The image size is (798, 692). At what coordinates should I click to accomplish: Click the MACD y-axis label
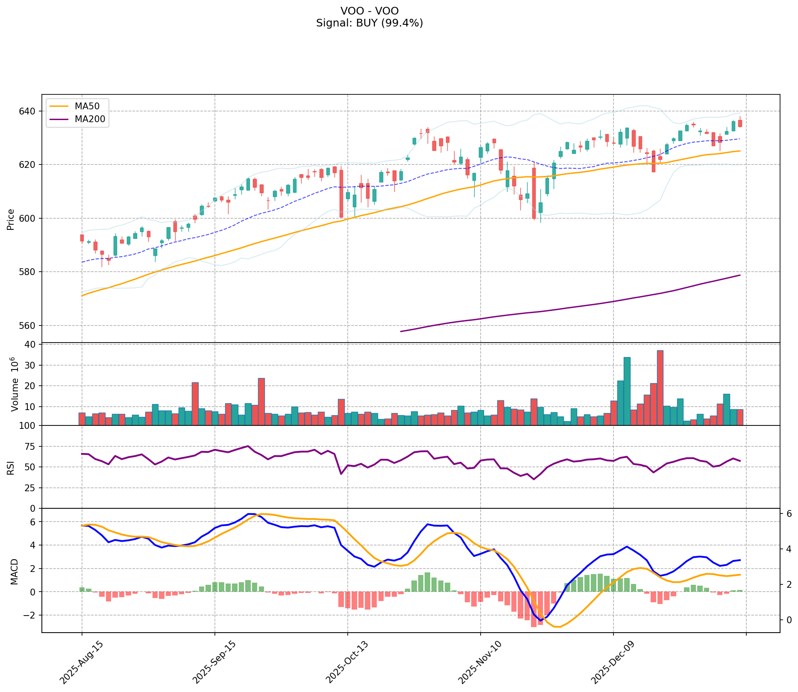coord(15,571)
